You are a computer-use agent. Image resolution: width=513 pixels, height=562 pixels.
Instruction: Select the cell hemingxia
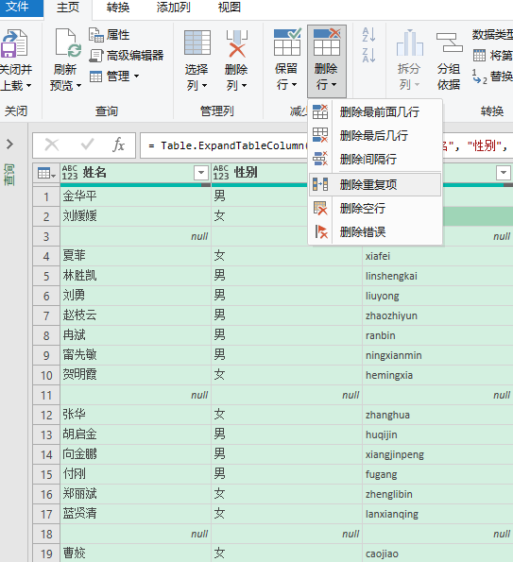pyautogui.click(x=437, y=375)
